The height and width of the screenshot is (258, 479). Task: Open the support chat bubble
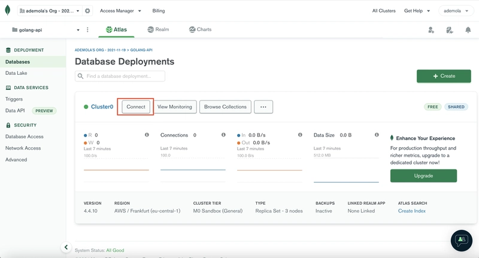point(461,240)
